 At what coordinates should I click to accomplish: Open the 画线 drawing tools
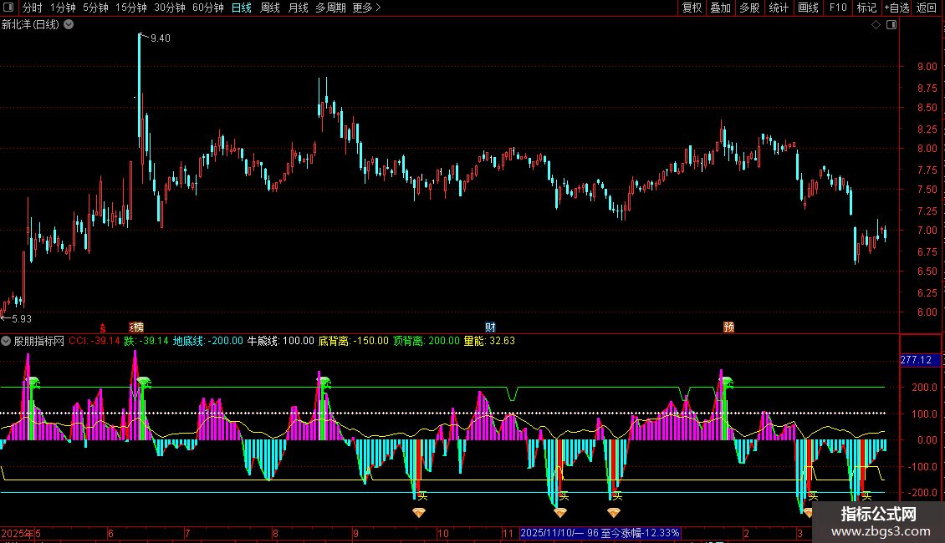[x=808, y=8]
